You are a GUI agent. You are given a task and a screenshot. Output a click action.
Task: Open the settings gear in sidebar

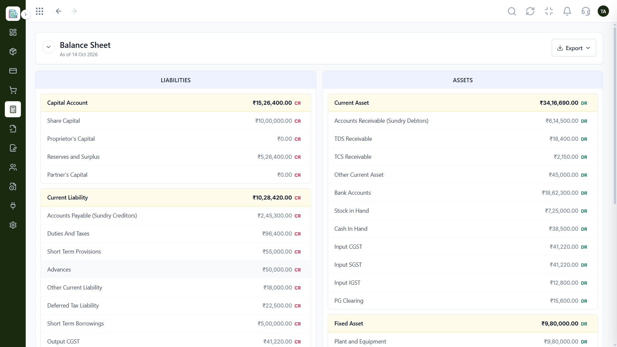coord(13,225)
